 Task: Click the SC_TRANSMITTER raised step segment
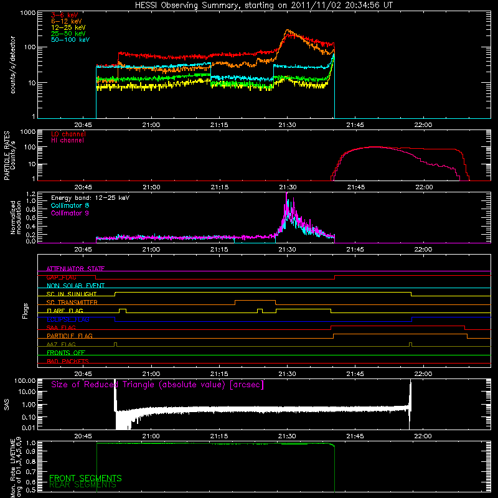point(255,301)
